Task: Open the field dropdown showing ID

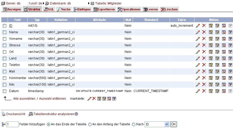Action: 157,124
